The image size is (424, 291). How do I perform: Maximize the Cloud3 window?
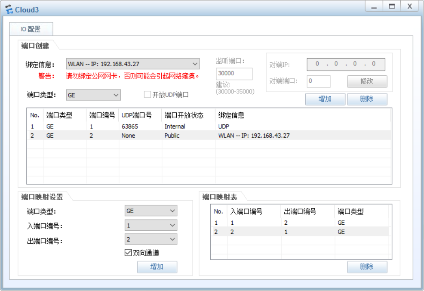tap(392, 6)
